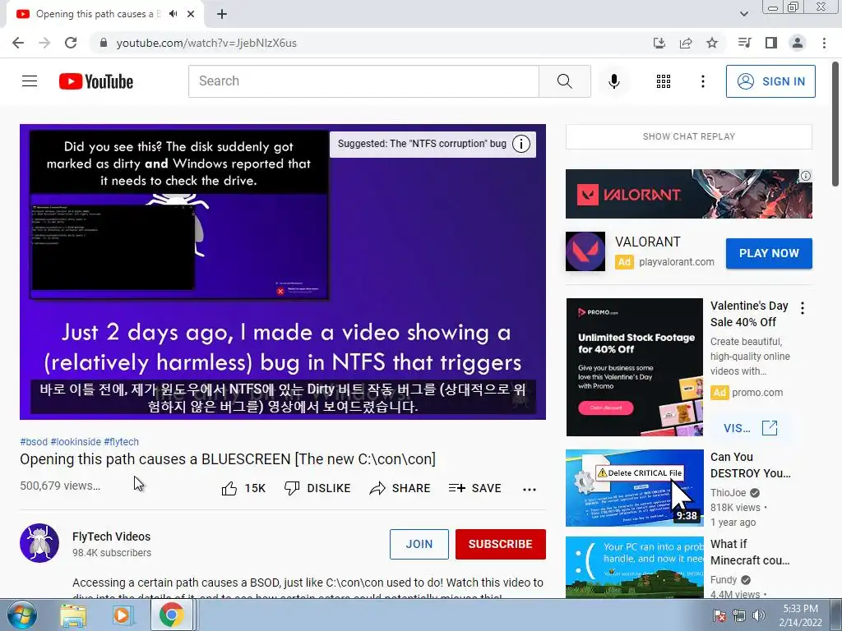
Task: Subscribe to FlyTech Videos
Action: 501,544
